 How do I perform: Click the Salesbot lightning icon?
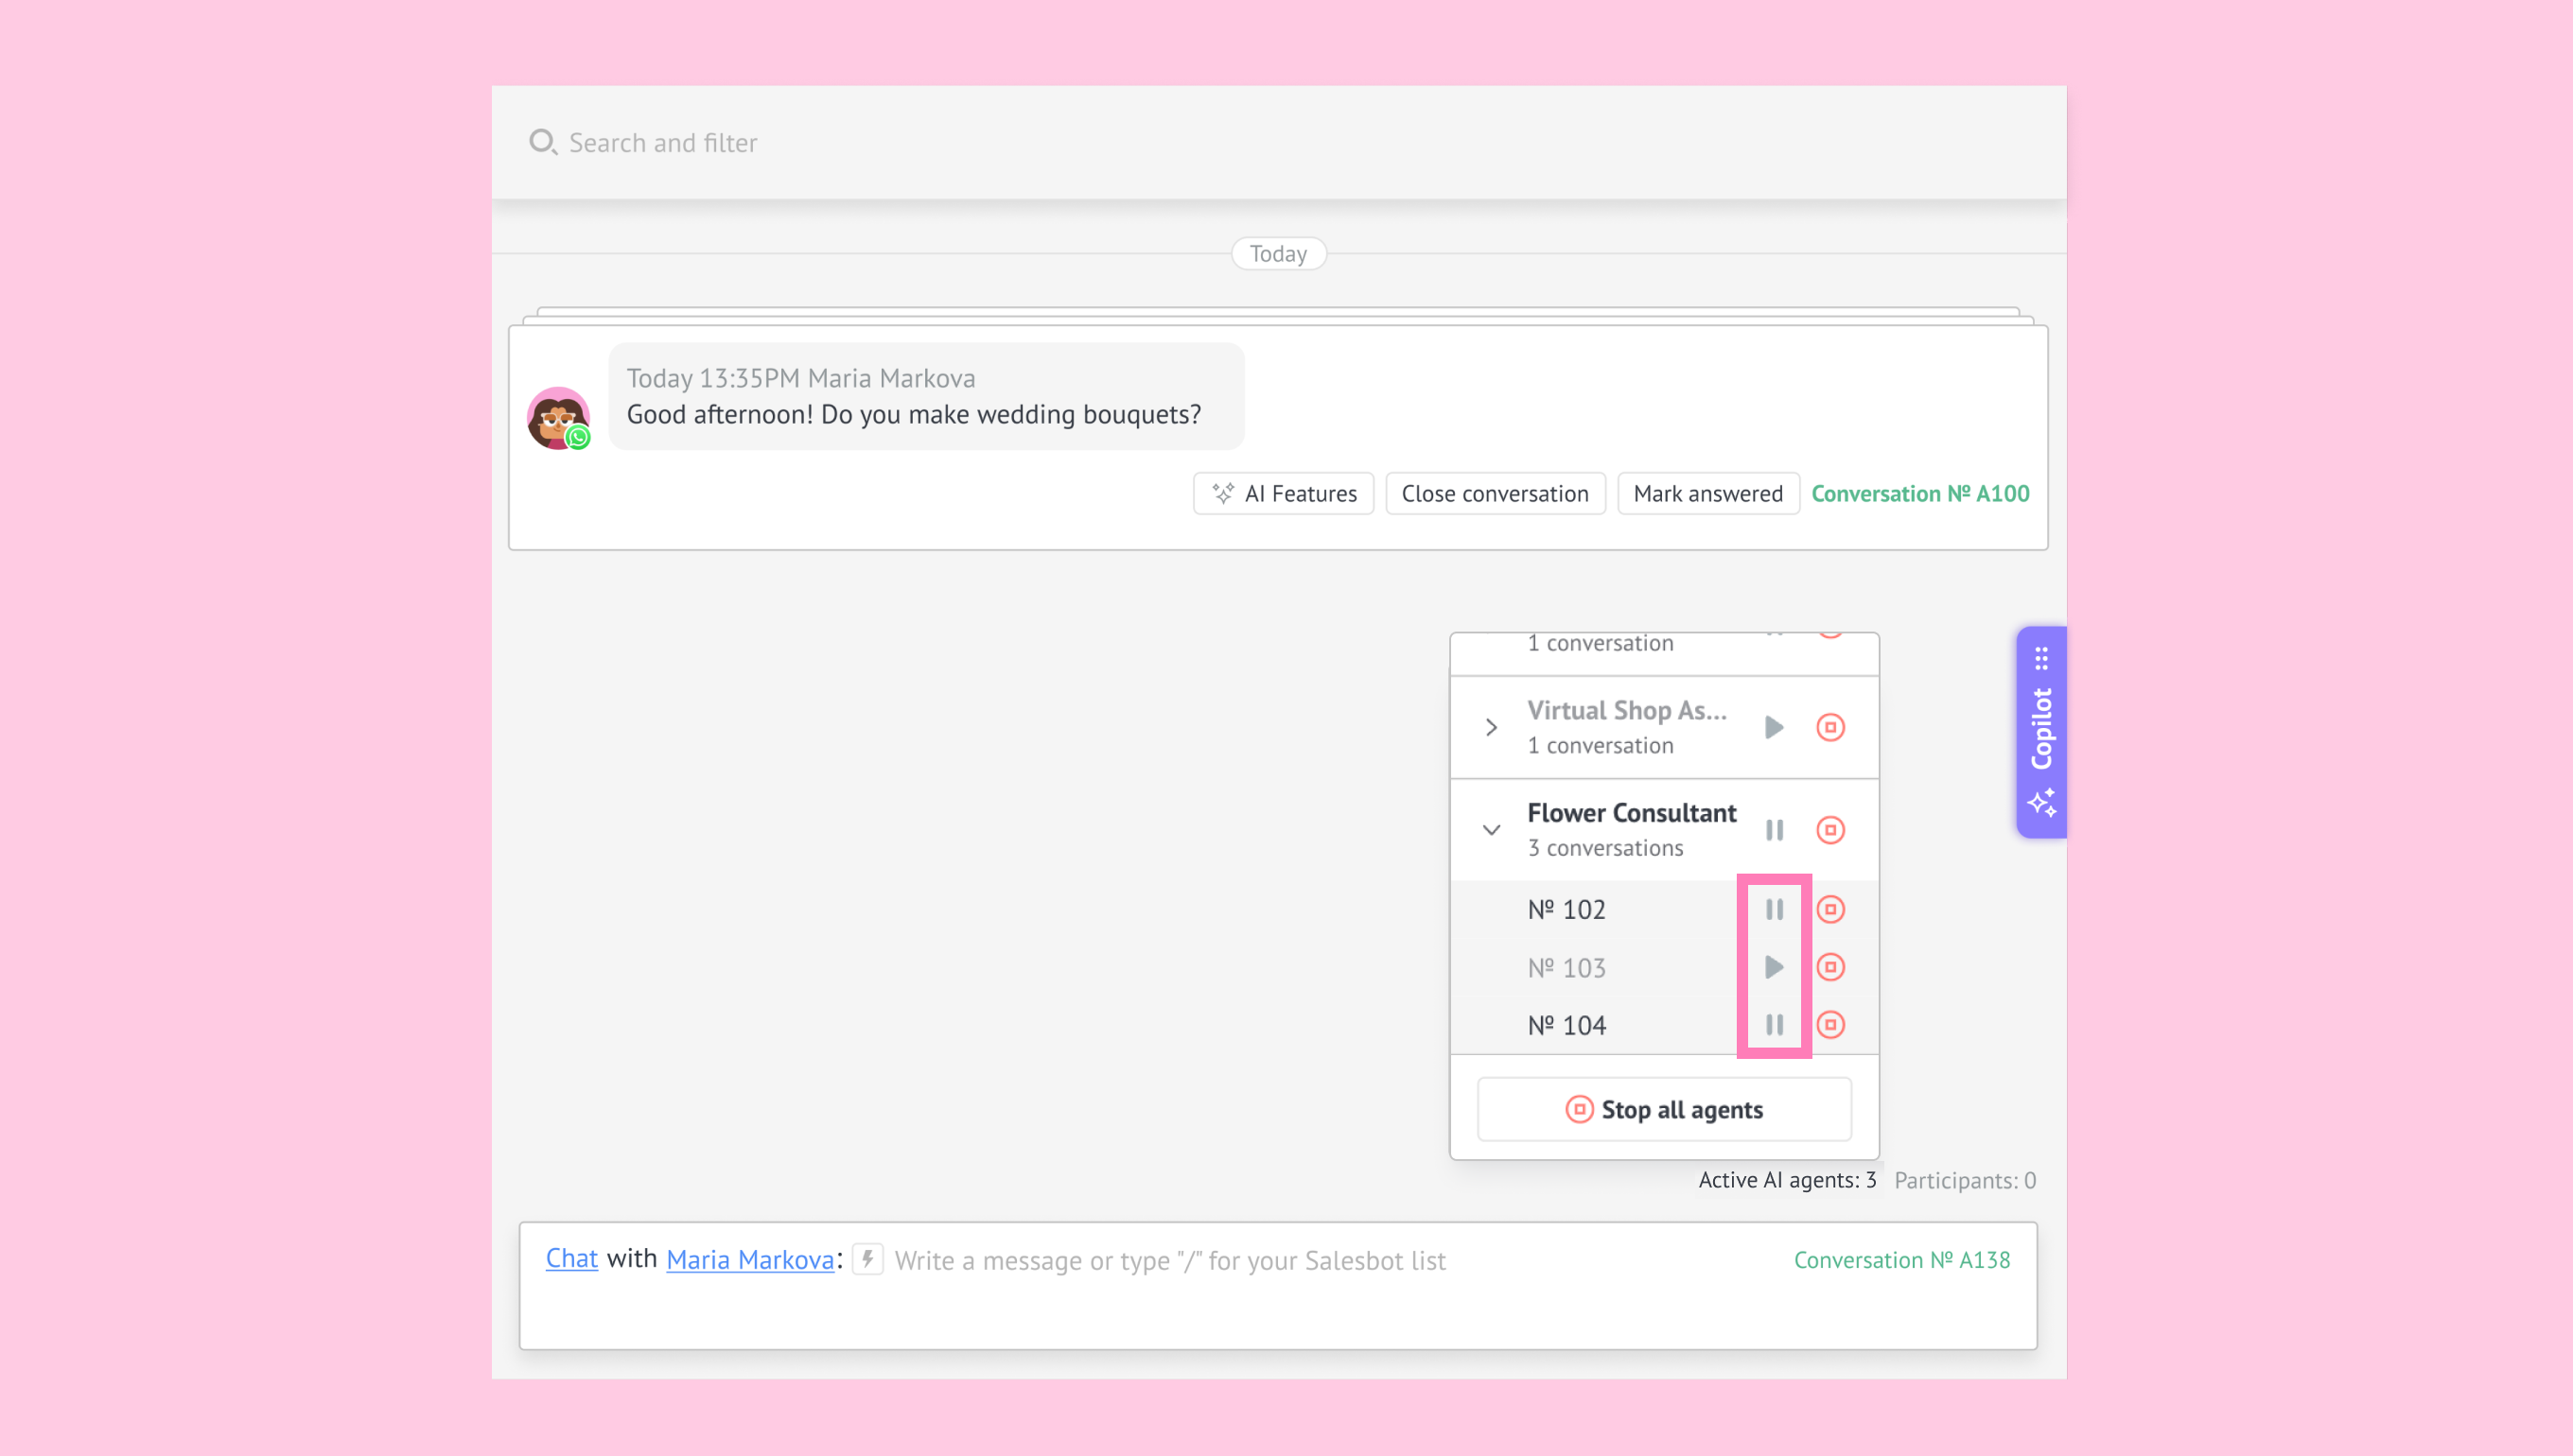pos(867,1259)
